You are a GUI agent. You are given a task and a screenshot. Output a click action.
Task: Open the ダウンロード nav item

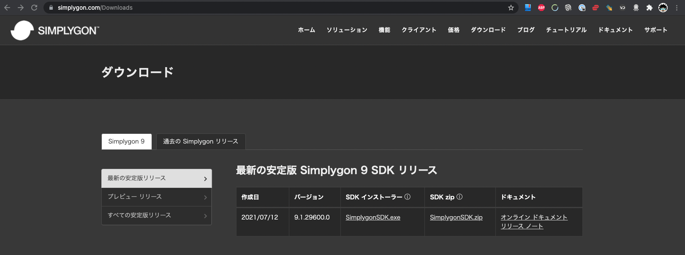(x=488, y=30)
